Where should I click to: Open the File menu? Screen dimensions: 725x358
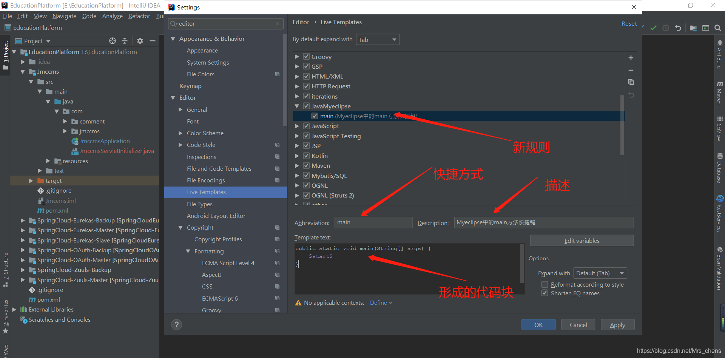pyautogui.click(x=8, y=16)
